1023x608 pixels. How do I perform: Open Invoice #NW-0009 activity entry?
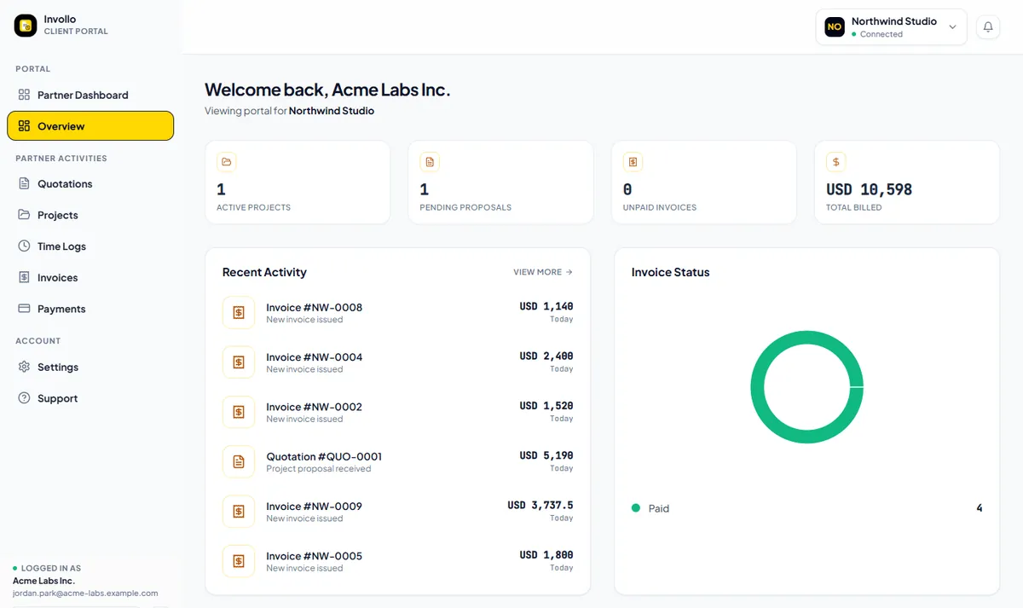pyautogui.click(x=398, y=511)
